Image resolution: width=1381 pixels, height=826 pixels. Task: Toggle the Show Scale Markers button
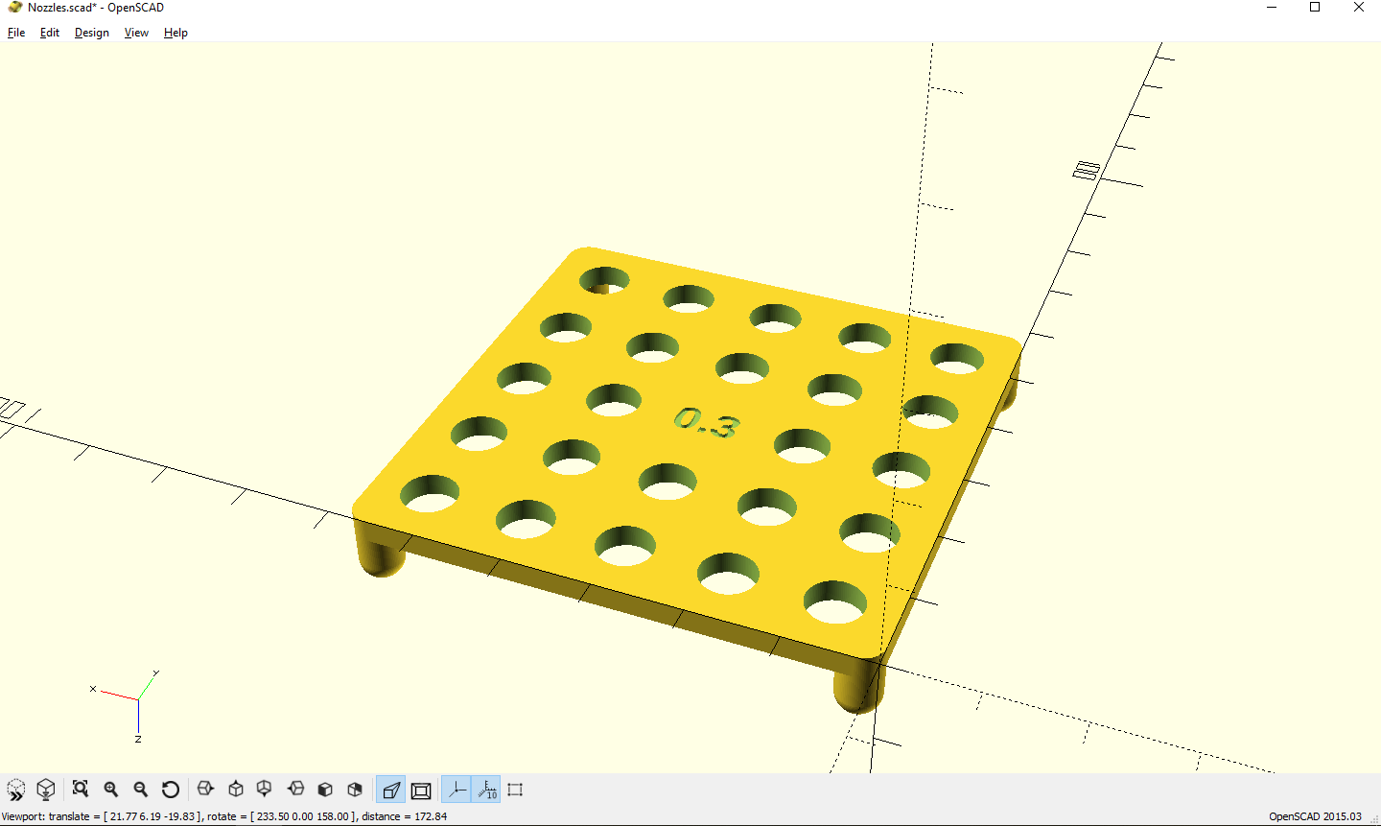click(486, 790)
